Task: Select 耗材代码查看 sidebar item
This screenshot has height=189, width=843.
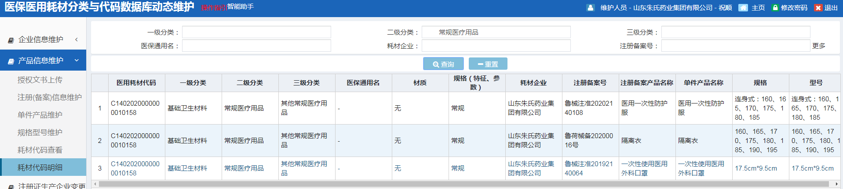Action: [40, 150]
